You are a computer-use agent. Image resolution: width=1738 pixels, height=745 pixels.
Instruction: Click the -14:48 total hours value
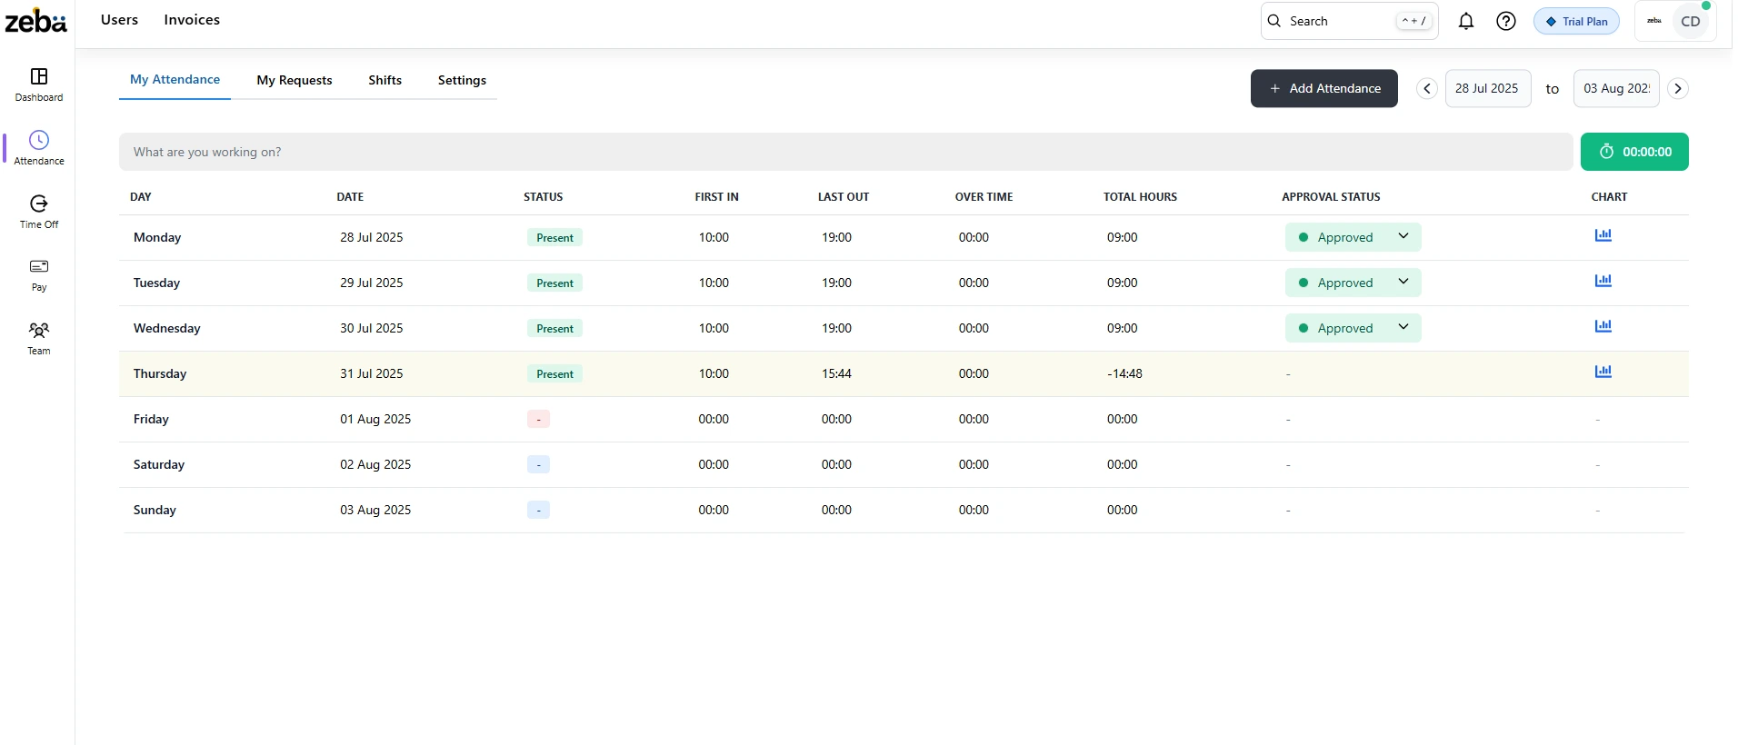click(x=1124, y=373)
